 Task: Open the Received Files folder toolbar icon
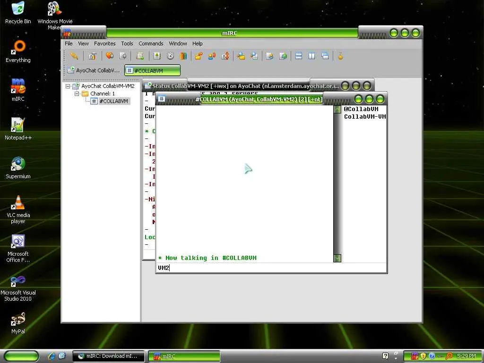tap(241, 56)
